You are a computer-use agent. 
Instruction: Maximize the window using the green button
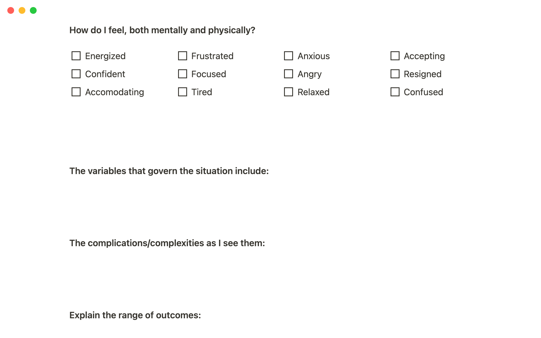pos(33,10)
